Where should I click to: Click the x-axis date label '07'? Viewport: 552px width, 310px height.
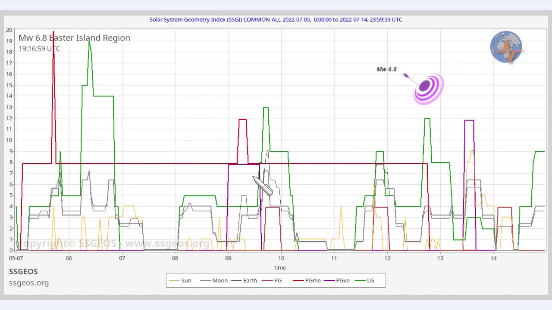point(122,258)
